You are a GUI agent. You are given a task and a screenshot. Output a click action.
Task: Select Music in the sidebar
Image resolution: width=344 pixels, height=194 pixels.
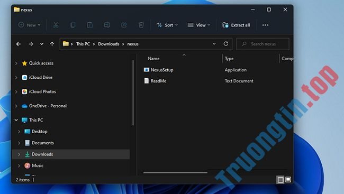[38, 166]
